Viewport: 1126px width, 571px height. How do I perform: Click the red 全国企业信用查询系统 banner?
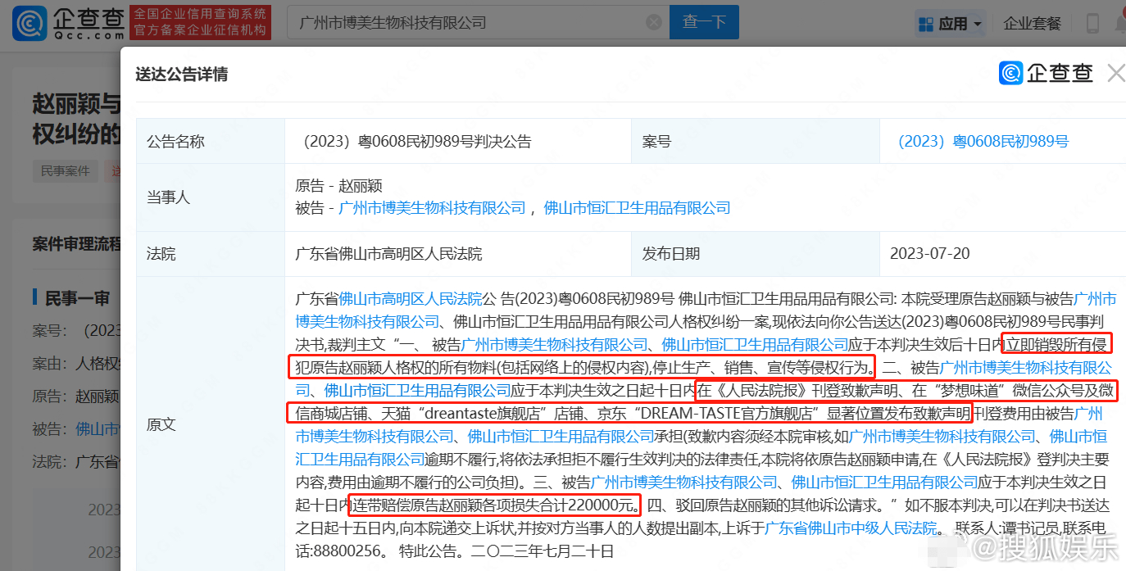[200, 23]
